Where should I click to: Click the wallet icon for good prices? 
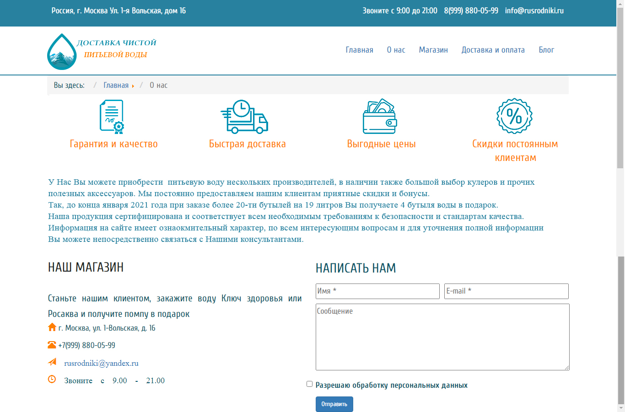tap(380, 116)
